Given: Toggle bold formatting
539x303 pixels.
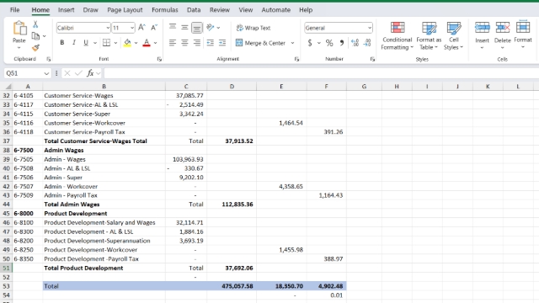Looking at the screenshot, I should click(x=61, y=43).
